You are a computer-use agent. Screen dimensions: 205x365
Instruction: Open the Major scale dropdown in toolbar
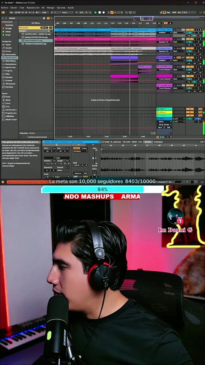[x=67, y=12]
